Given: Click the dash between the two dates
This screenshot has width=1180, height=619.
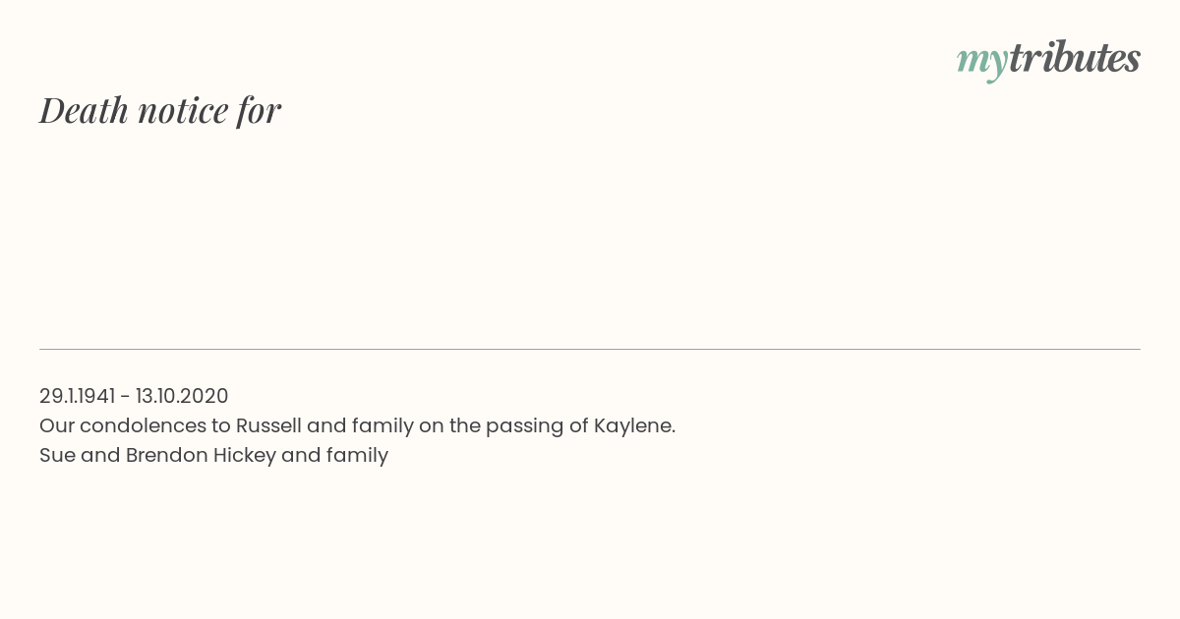Looking at the screenshot, I should click(x=125, y=396).
